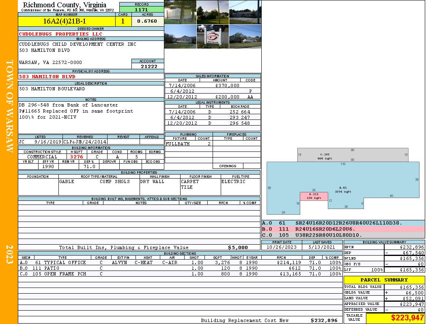Click book page 252 664
Image resolution: width=426 pixels, height=324 pixels.
[x=240, y=112]
